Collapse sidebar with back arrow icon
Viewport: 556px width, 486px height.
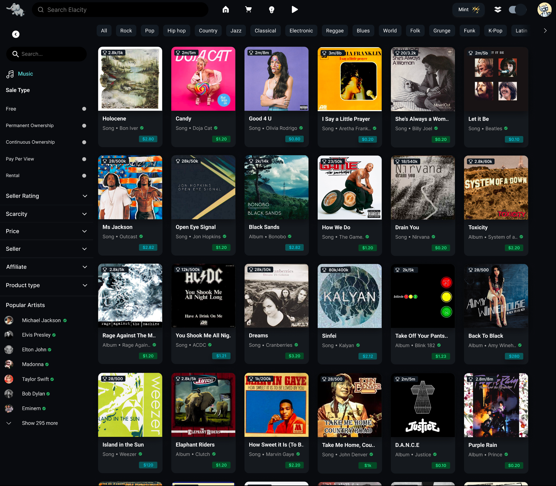tap(16, 34)
